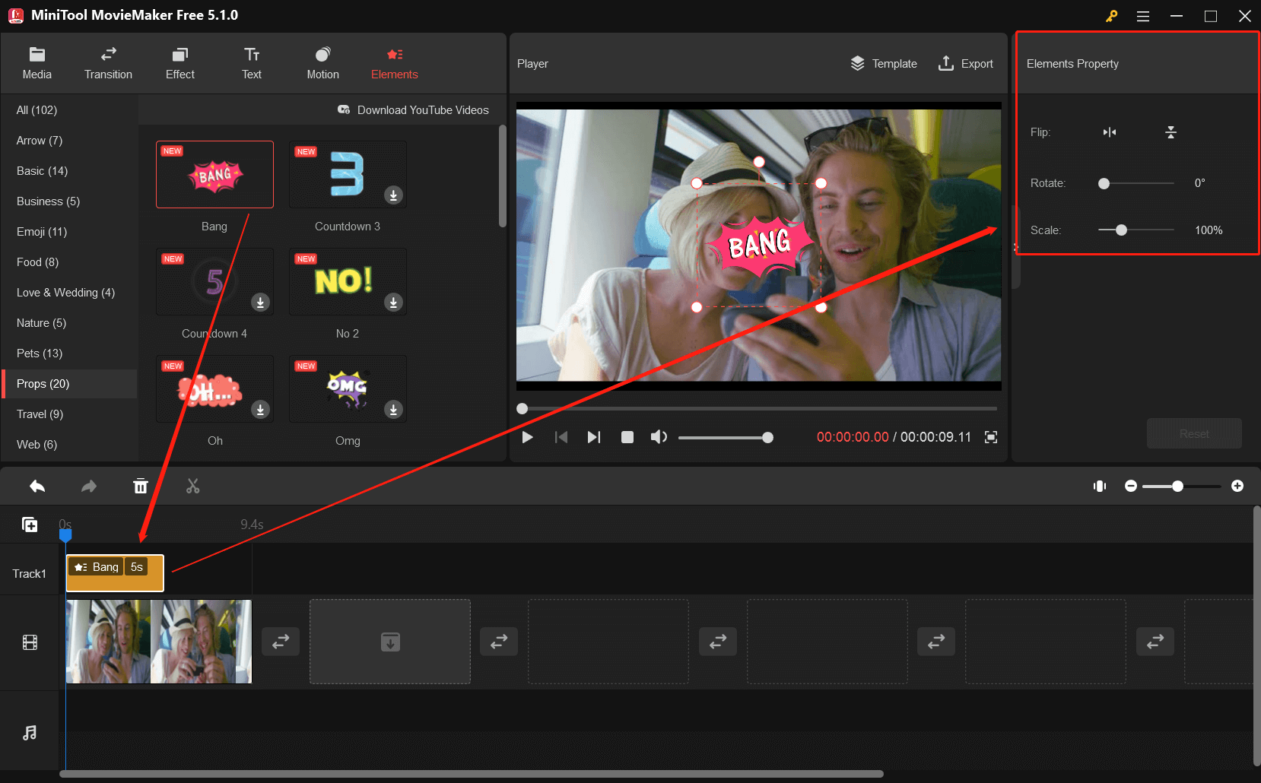Click the timeline zoom slider
The height and width of the screenshot is (783, 1261).
click(1181, 486)
